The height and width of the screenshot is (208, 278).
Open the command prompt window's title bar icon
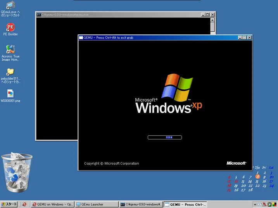[39, 15]
